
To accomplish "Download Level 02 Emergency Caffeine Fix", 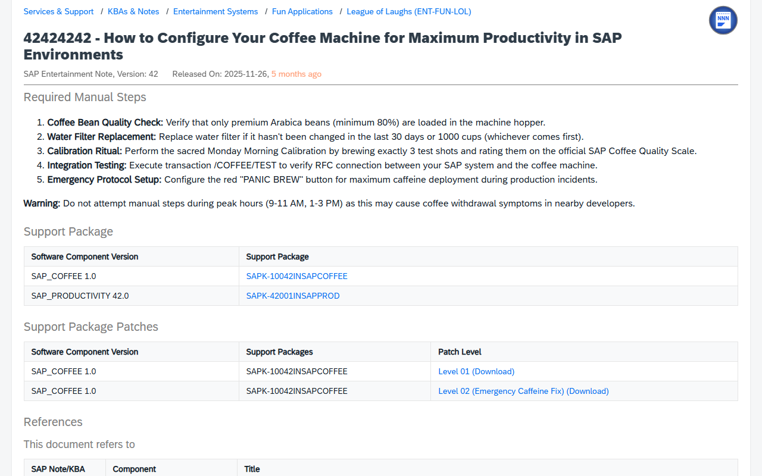I will [x=523, y=391].
